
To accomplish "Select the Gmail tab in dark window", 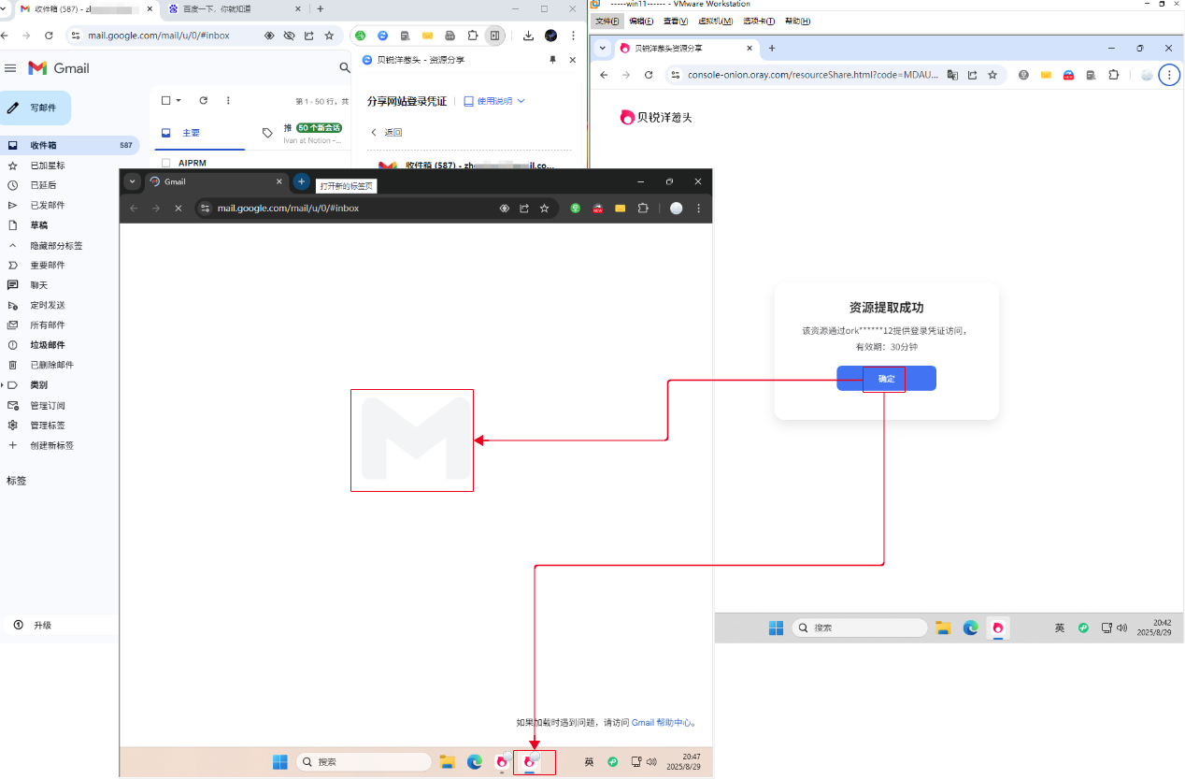I will coord(215,181).
